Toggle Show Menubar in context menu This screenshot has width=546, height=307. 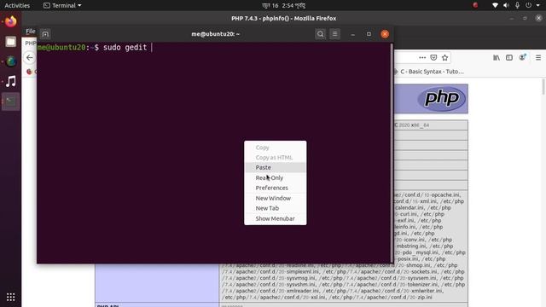(275, 218)
